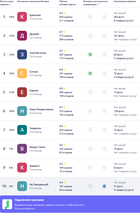Click the grey advertising icon for Креатово
The height and width of the screenshot is (213, 140).
pos(90,17)
